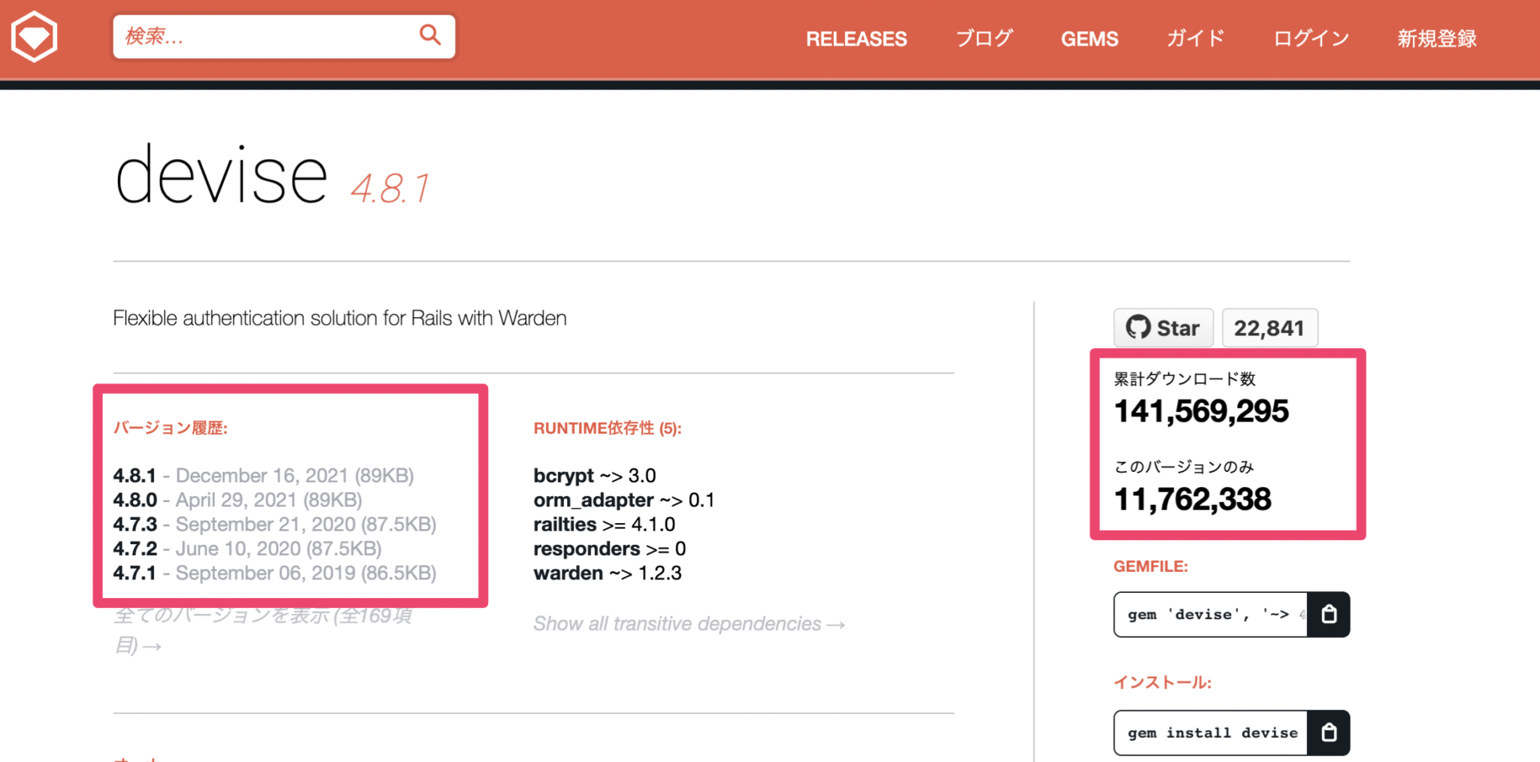Open the ガイド navigation link
1540x762 pixels.
1196,39
